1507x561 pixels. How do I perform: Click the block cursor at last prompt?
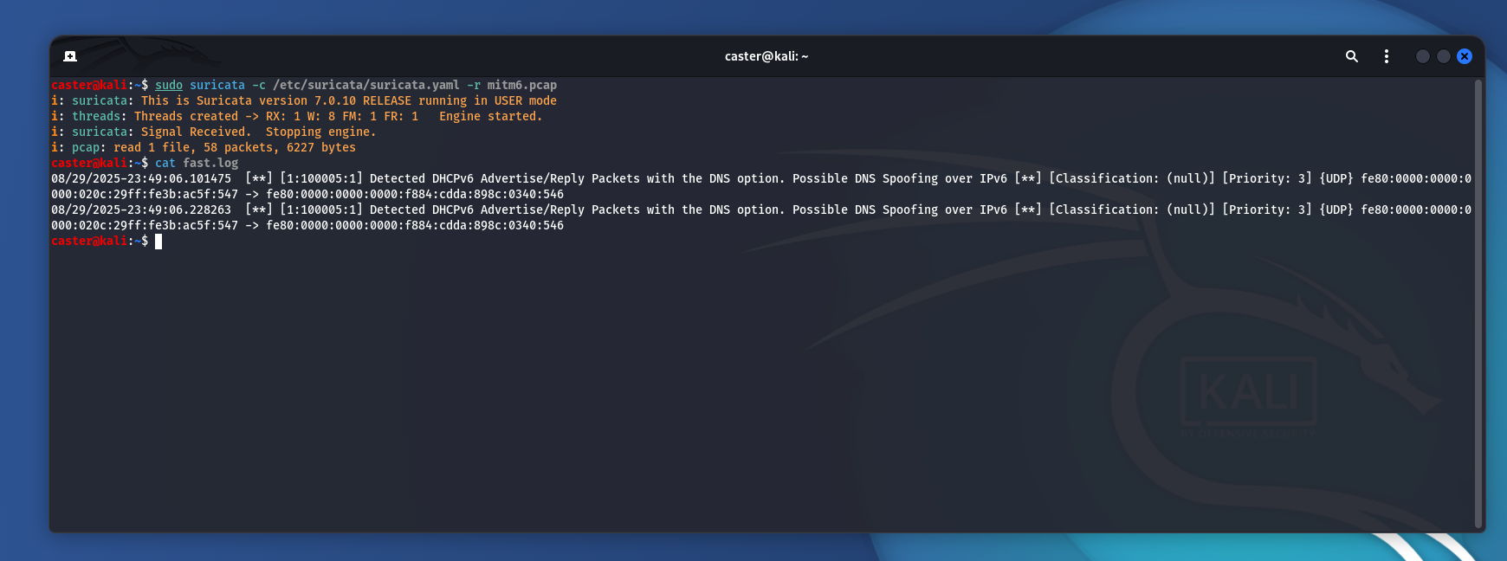[158, 242]
